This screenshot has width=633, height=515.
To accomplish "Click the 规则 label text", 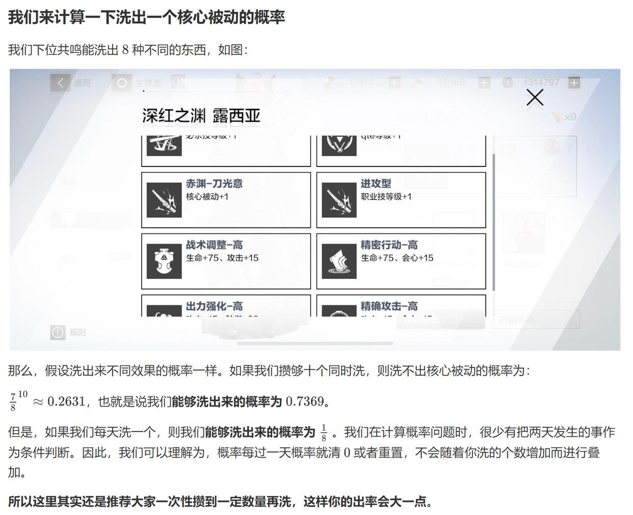I will 77,332.
